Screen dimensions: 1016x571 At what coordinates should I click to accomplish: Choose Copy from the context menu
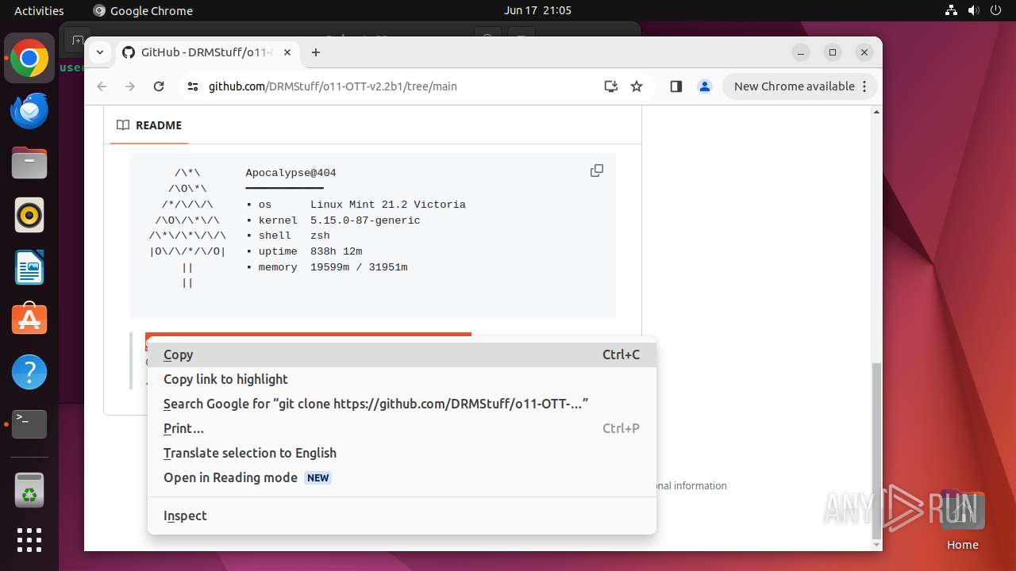pyautogui.click(x=402, y=354)
